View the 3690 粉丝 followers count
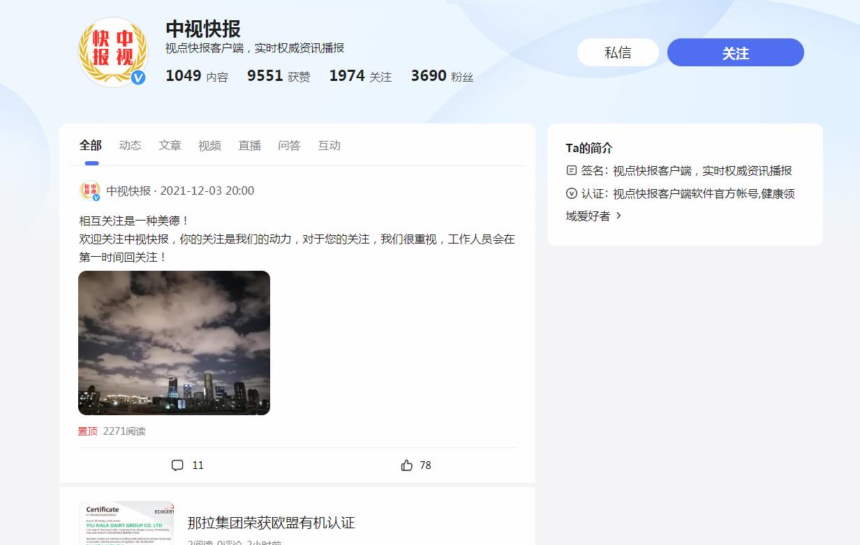This screenshot has width=860, height=545. click(442, 76)
